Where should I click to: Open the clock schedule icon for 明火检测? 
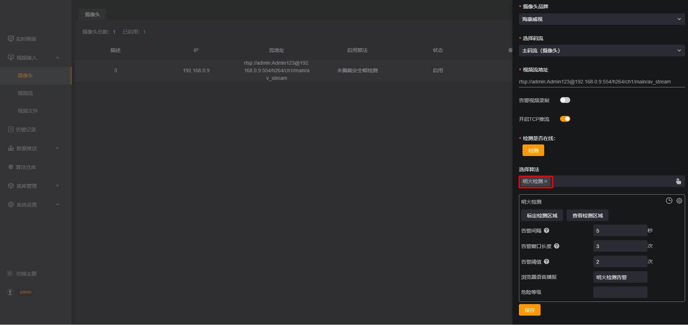669,201
